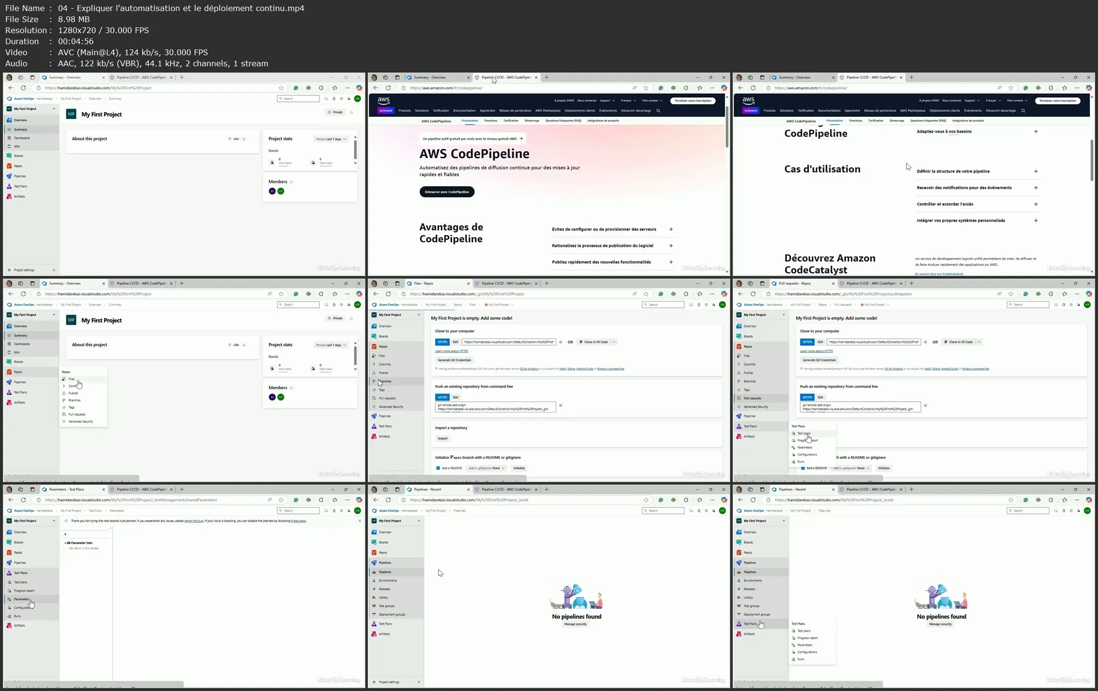Choose Branches in the Repos flyout menu
Screen dimensions: 1098x691
click(x=83, y=400)
